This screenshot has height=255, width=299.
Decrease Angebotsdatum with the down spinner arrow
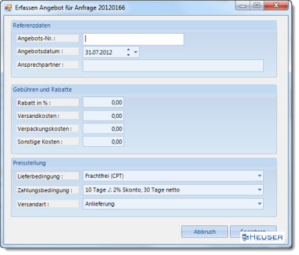(x=128, y=54)
